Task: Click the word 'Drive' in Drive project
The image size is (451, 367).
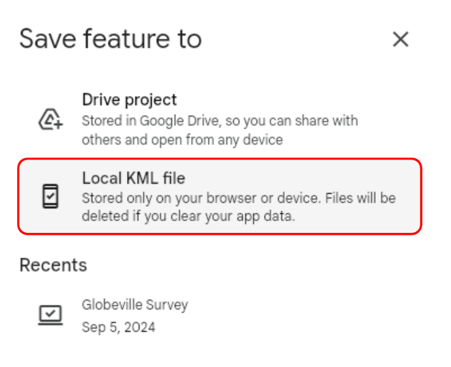Action: [x=99, y=100]
